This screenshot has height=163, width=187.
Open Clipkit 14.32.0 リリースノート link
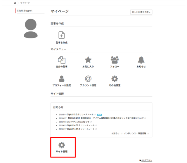pyautogui.click(x=81, y=125)
